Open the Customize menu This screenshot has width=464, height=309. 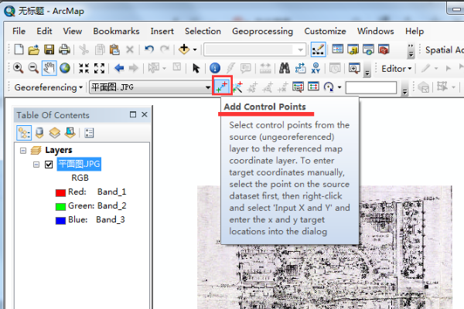point(326,31)
